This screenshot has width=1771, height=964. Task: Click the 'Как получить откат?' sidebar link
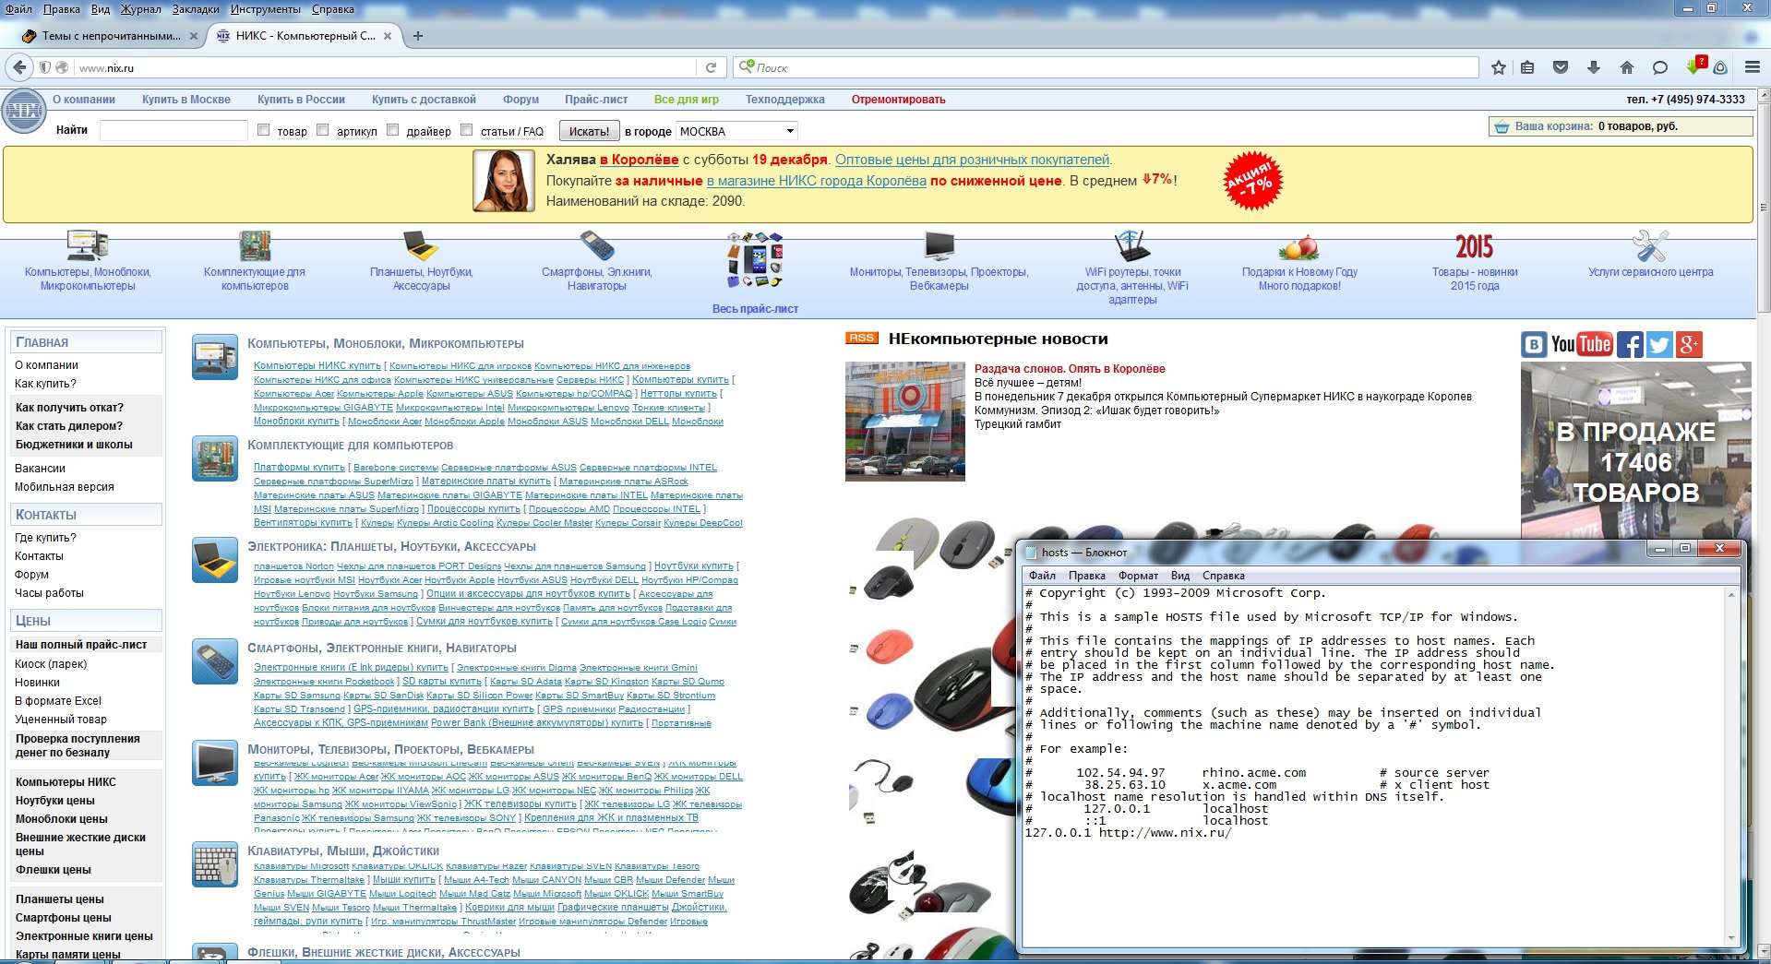tap(69, 408)
